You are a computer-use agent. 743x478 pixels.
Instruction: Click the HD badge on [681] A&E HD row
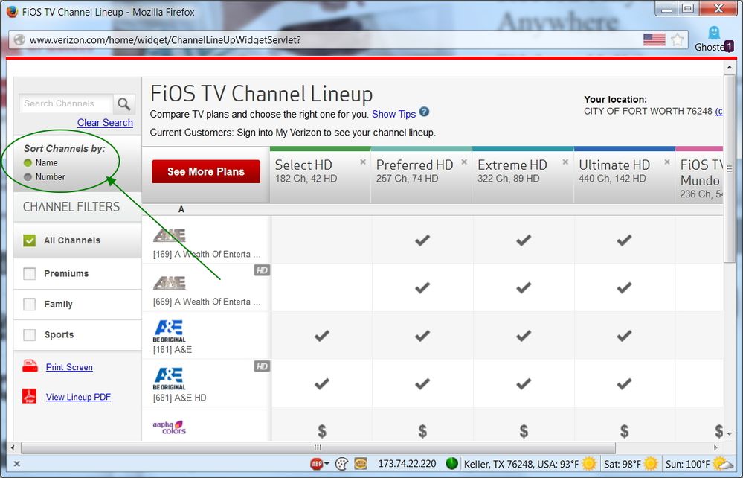click(x=262, y=366)
